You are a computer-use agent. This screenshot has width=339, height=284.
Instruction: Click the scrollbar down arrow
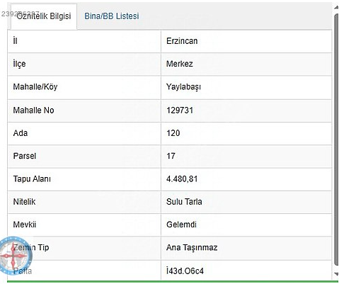[x=336, y=274]
